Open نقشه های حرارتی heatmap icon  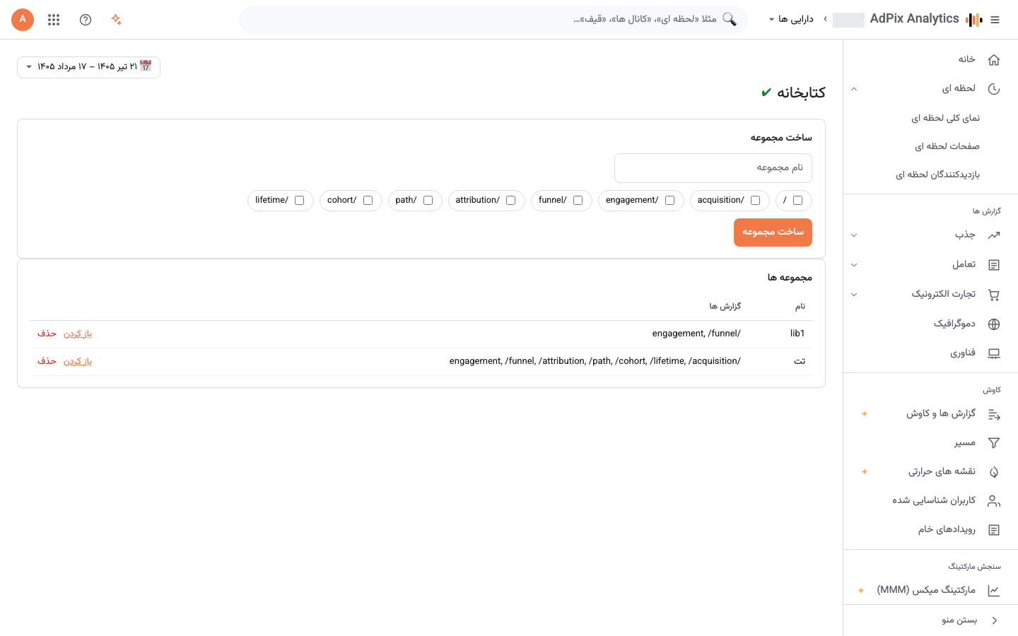pyautogui.click(x=994, y=472)
